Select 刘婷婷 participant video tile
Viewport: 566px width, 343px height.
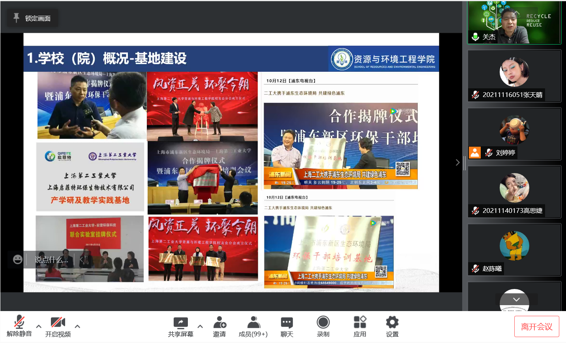[514, 134]
